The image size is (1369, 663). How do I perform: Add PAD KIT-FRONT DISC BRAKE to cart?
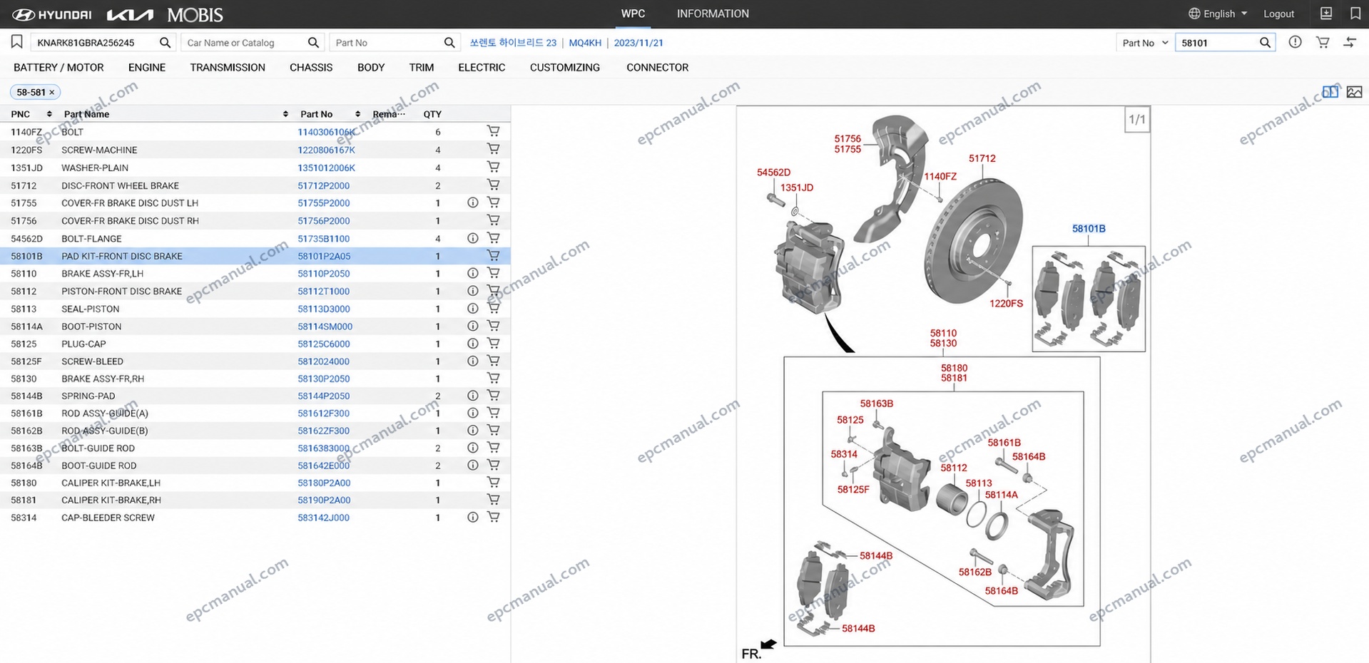coord(493,255)
